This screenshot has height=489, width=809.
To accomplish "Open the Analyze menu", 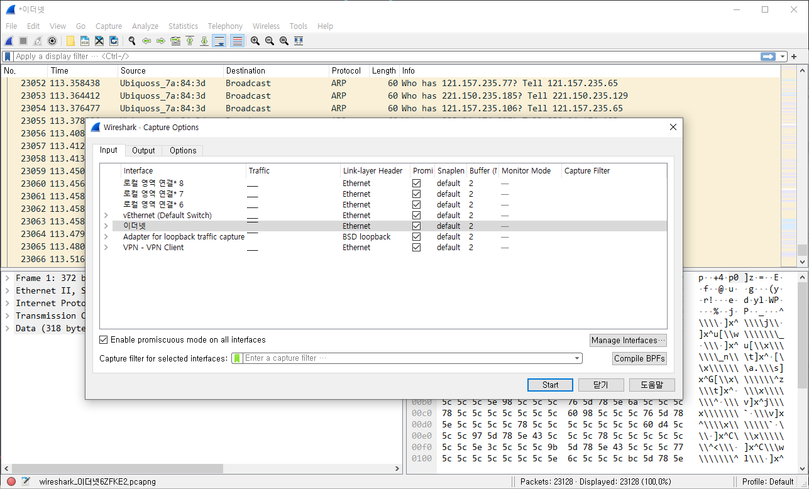I will [145, 26].
